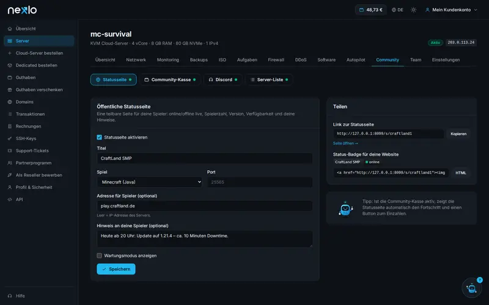Click the badge HTML code field
Screen dimensions: 489x305
(391, 173)
